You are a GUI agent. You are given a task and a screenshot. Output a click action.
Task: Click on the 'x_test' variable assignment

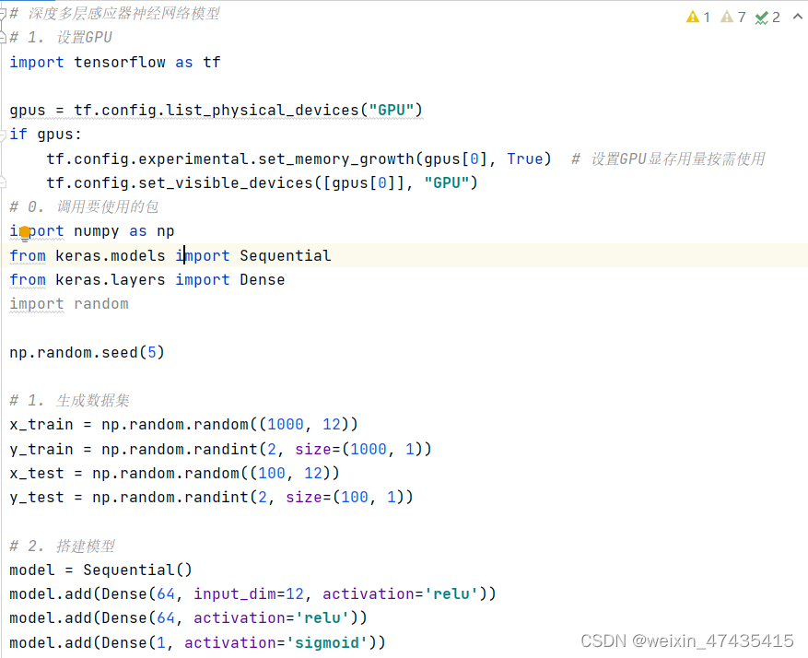(x=37, y=473)
